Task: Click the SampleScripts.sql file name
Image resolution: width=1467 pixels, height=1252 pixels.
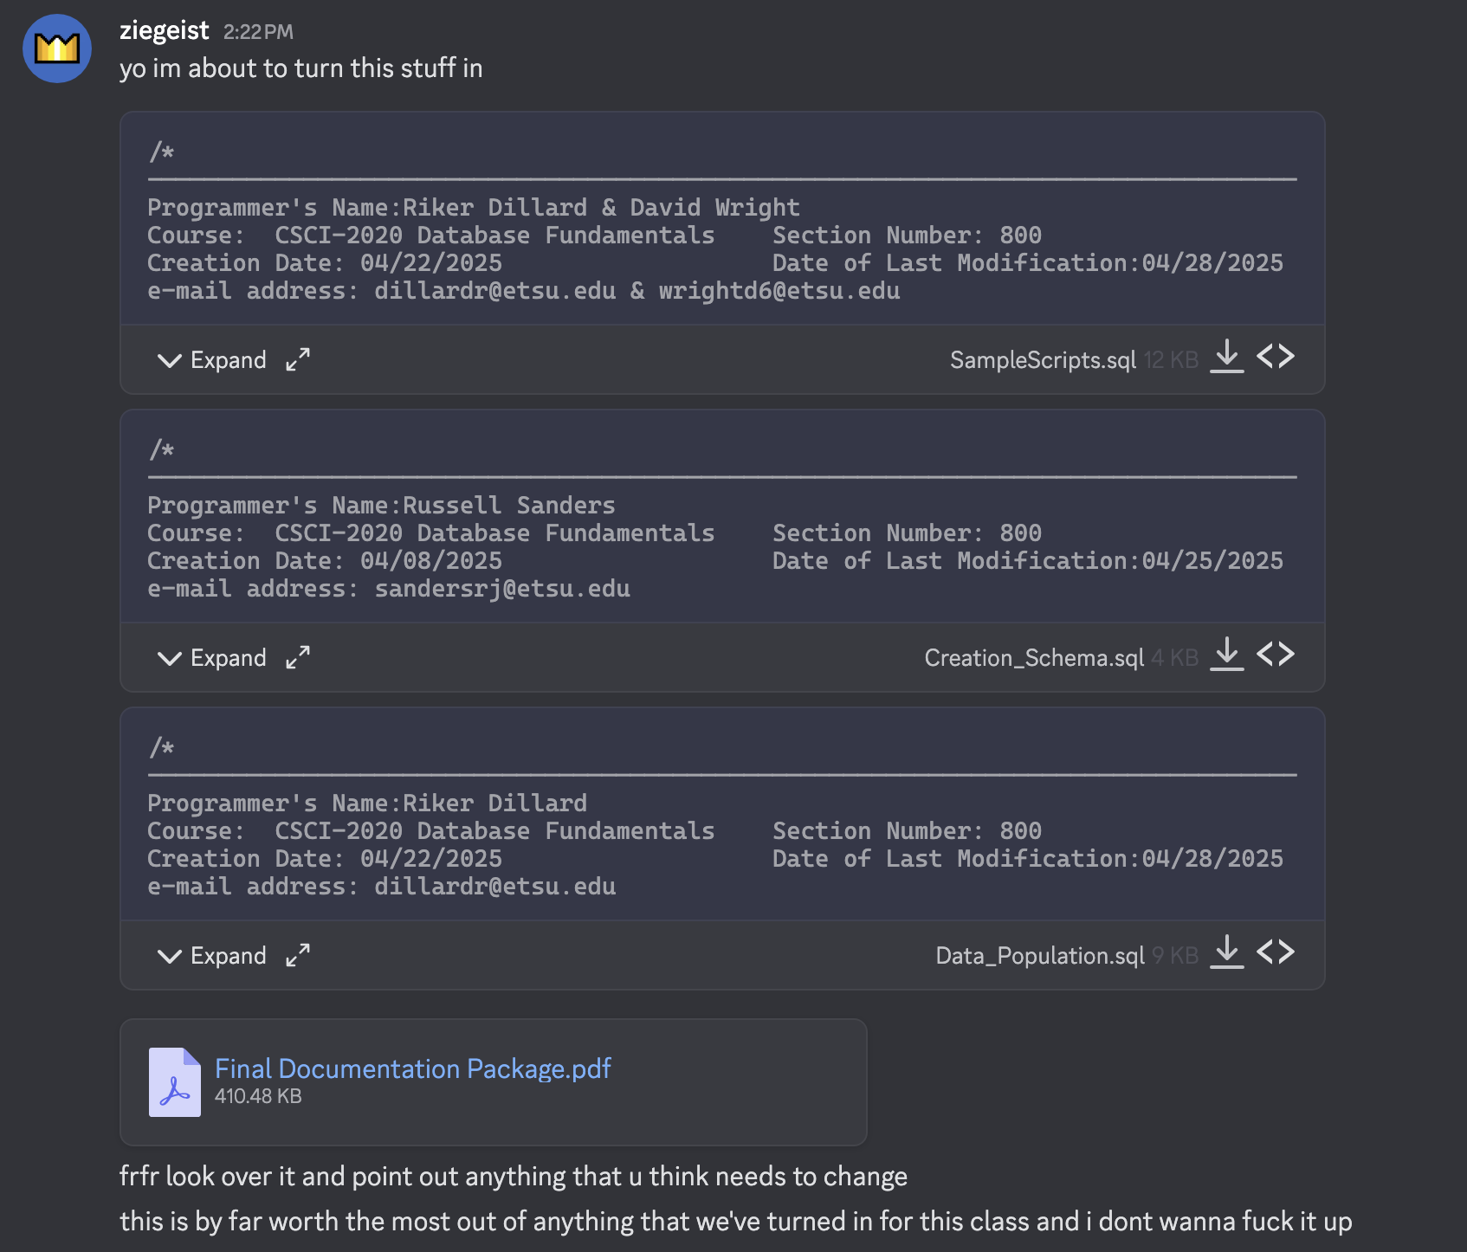Action: pyautogui.click(x=1043, y=360)
